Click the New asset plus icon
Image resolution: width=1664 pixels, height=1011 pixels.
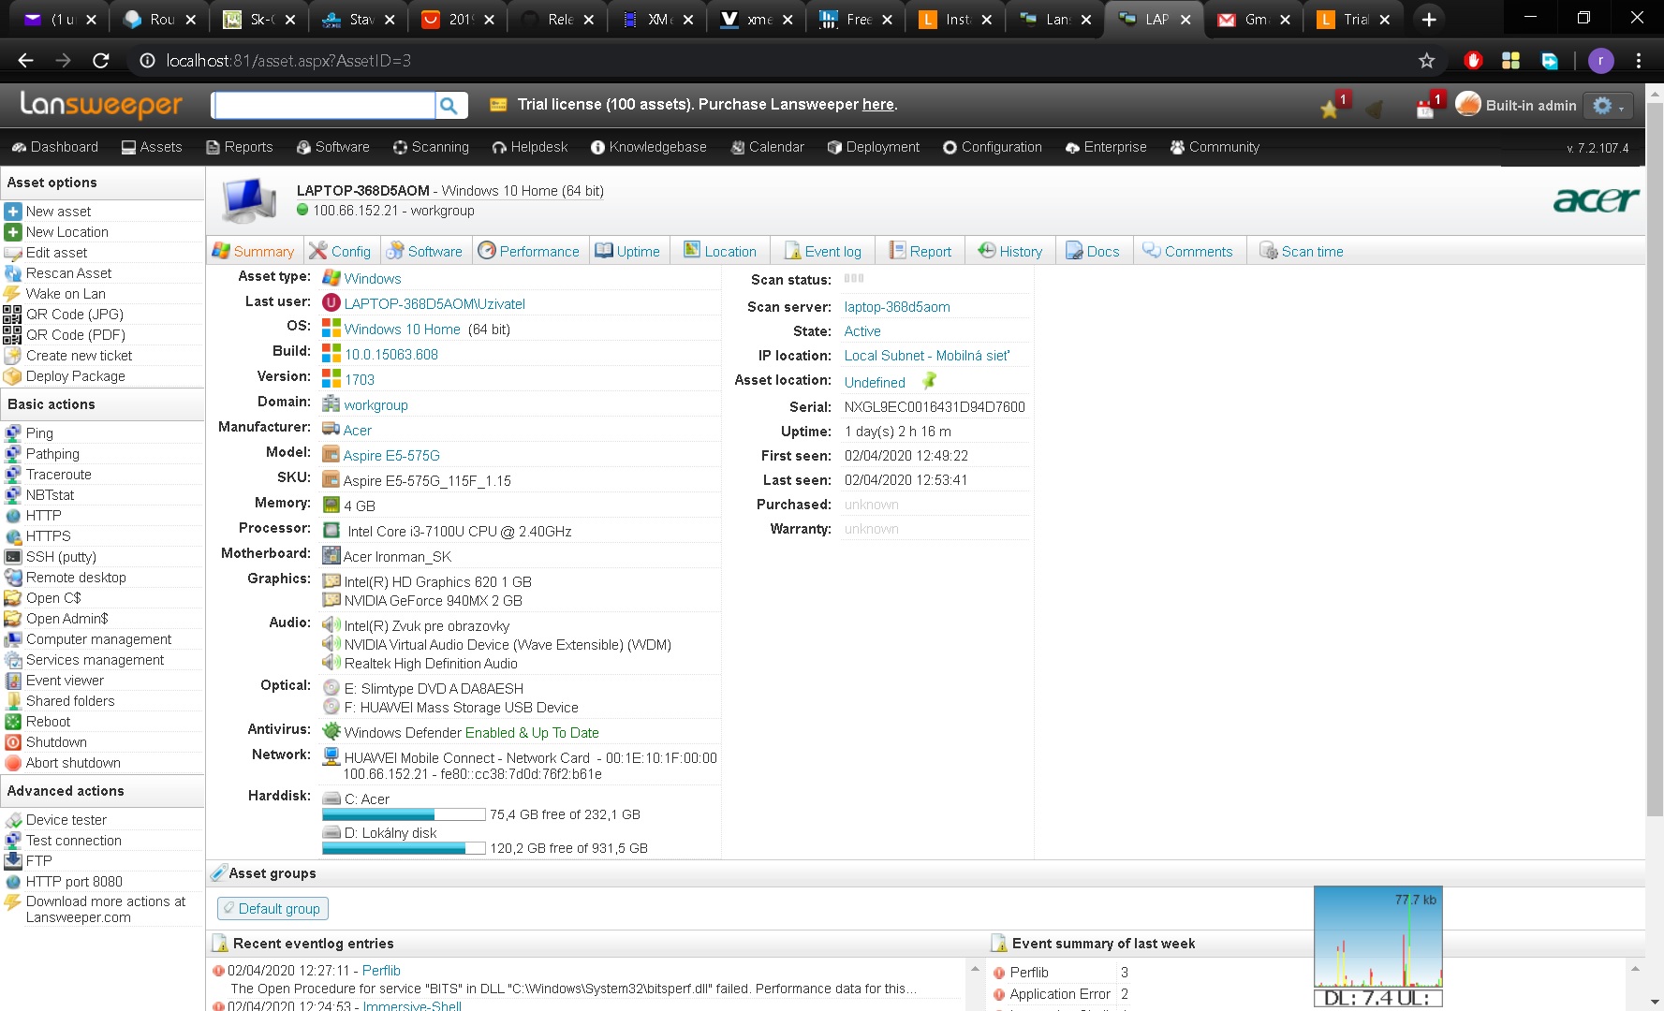[13, 212]
